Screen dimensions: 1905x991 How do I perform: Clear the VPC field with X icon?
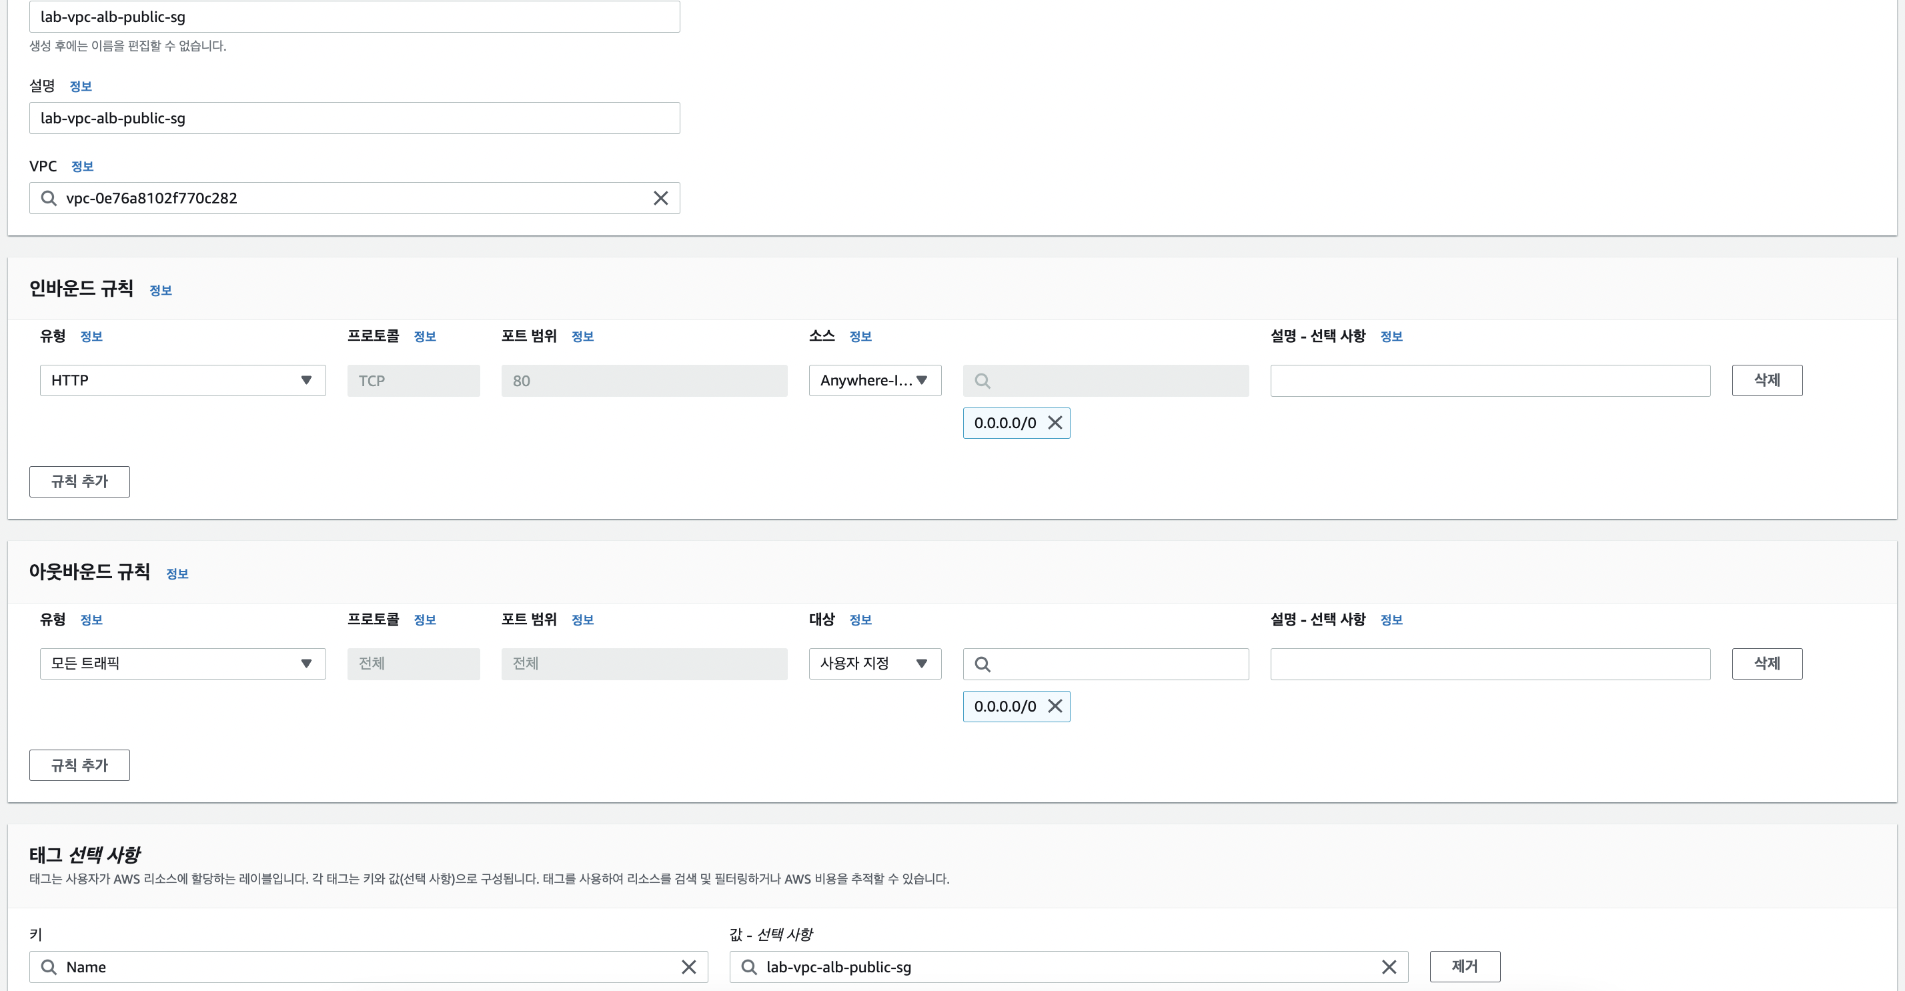[660, 198]
